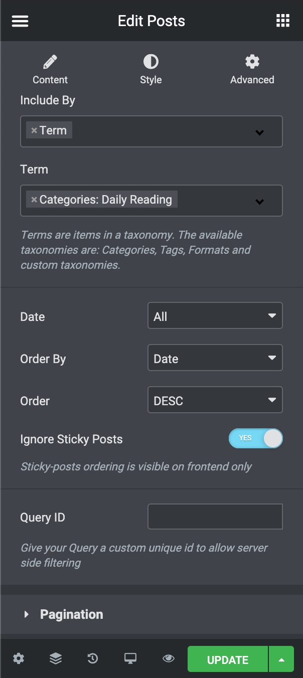Toggle Ignore Sticky Posts switch
This screenshot has width=303, height=678.
256,438
